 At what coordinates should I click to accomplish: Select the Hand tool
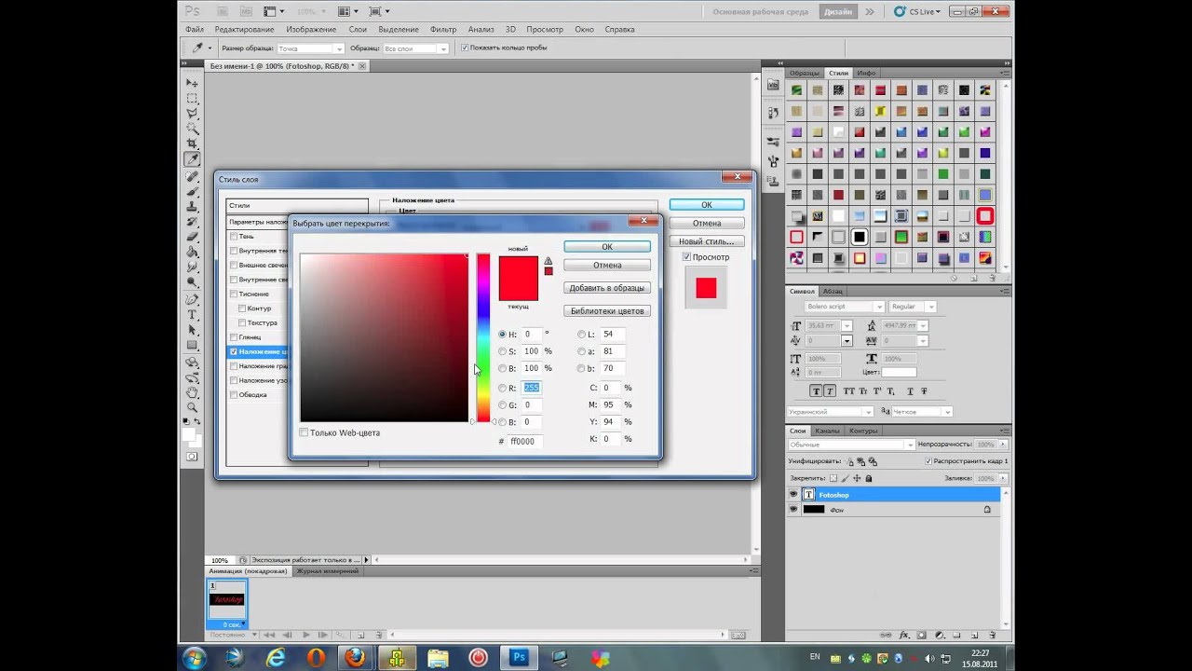pos(193,393)
